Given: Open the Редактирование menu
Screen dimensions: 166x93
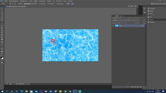Looking at the screenshot, I should pos(13,1).
